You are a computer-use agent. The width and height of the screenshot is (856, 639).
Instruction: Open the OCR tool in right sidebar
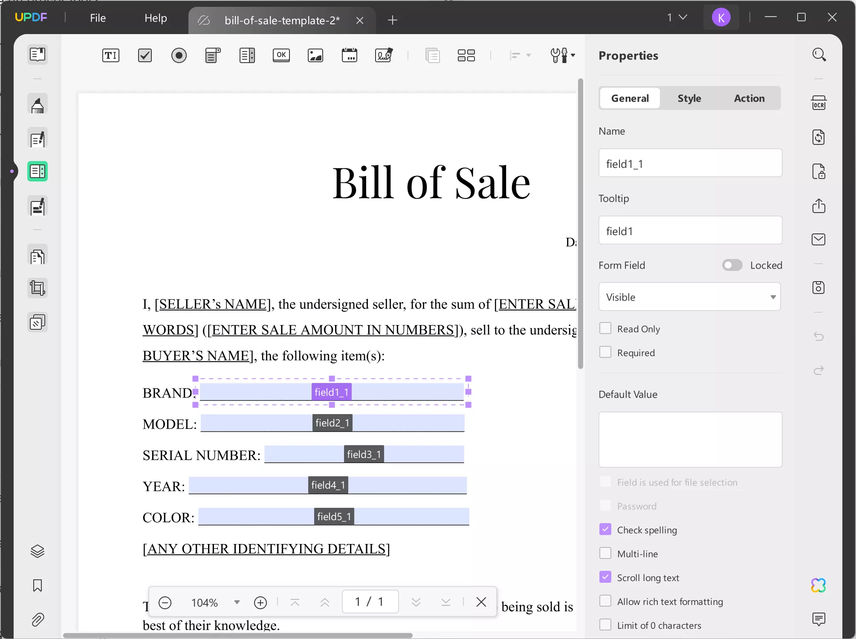(818, 103)
